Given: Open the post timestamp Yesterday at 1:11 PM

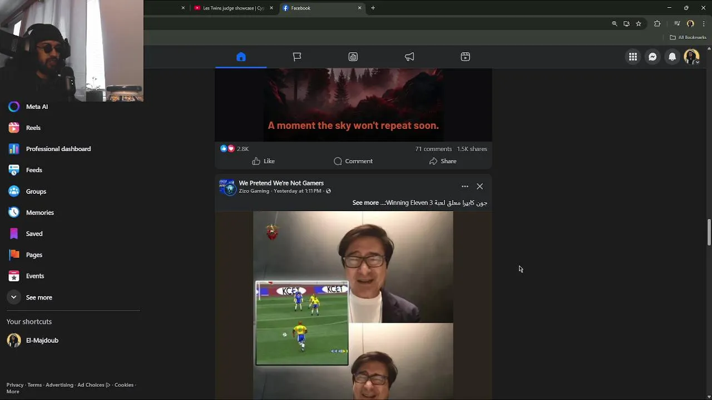Looking at the screenshot, I should coord(298,191).
